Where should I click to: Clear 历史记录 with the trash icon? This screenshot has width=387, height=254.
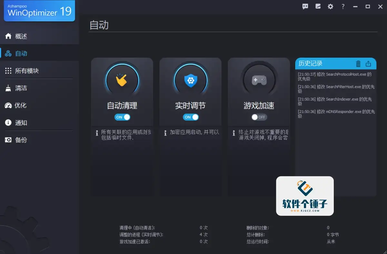(358, 64)
